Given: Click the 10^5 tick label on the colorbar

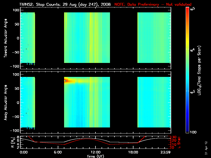Looking at the screenshot, I should click(193, 9).
